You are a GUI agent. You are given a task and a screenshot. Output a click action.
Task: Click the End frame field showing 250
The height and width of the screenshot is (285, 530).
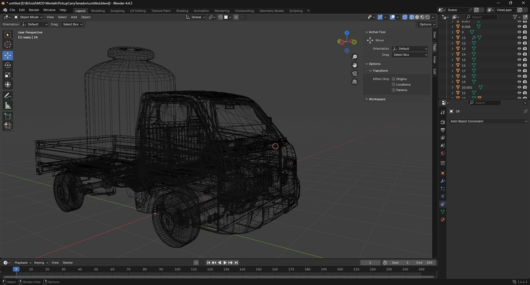tap(425, 263)
